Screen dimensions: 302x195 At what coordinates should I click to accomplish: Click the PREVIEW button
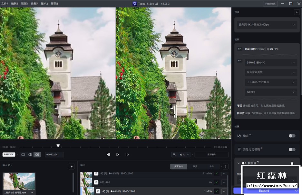[x=9, y=155]
